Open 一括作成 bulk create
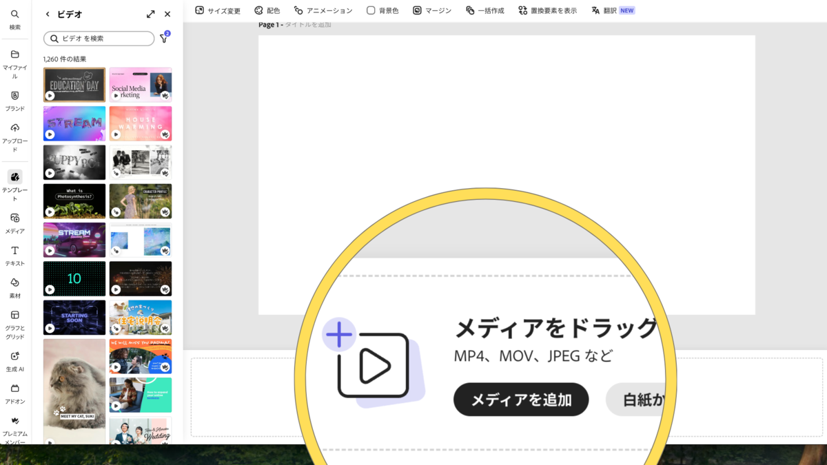This screenshot has height=465, width=827. click(x=484, y=10)
